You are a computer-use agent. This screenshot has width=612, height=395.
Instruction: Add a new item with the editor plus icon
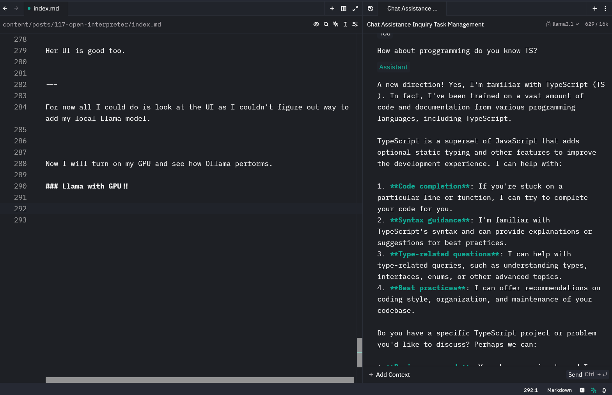coord(332,8)
